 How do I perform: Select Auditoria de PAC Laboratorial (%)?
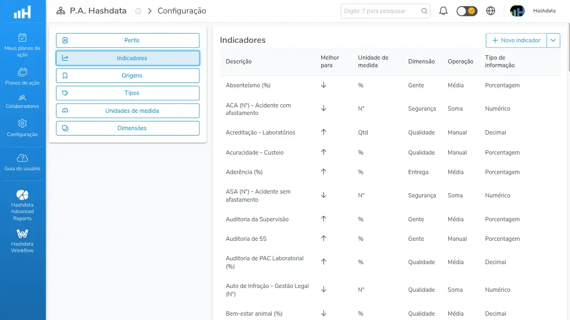(x=390, y=262)
